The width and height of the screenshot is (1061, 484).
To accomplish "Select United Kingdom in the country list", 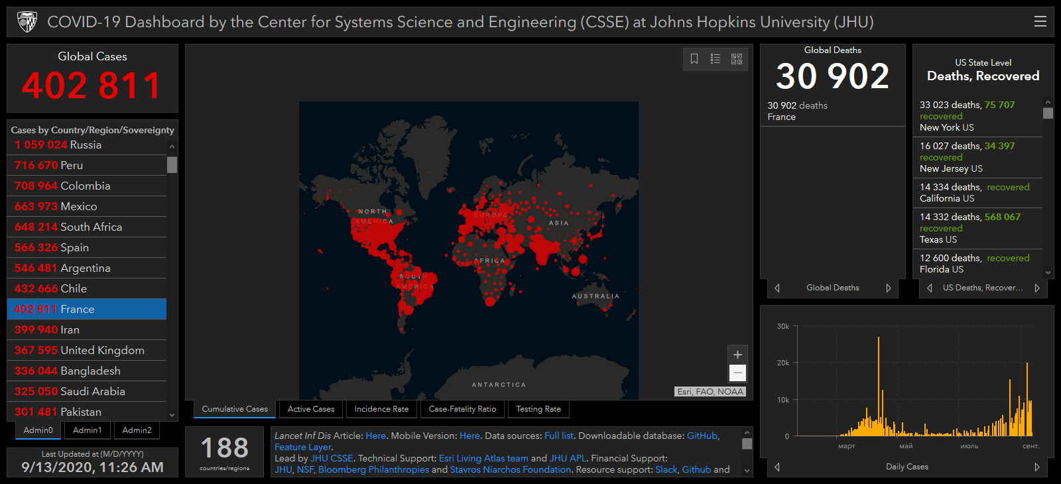I will [87, 350].
